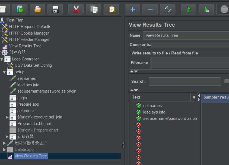Image resolution: width=229 pixels, height=165 pixels.
Task: Select Prepare dashboard controller
Action: pos(34,124)
